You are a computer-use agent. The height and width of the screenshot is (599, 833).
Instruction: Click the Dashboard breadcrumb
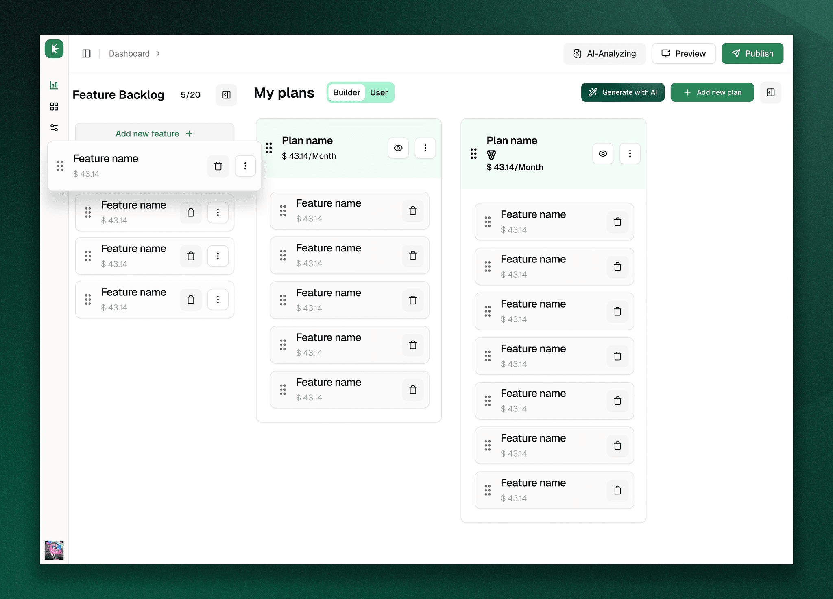click(129, 54)
